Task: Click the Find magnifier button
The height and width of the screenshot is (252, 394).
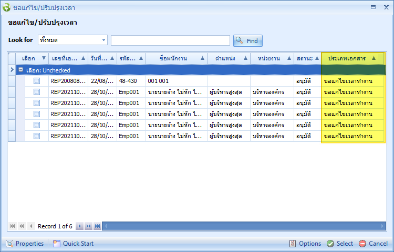Action: 248,40
